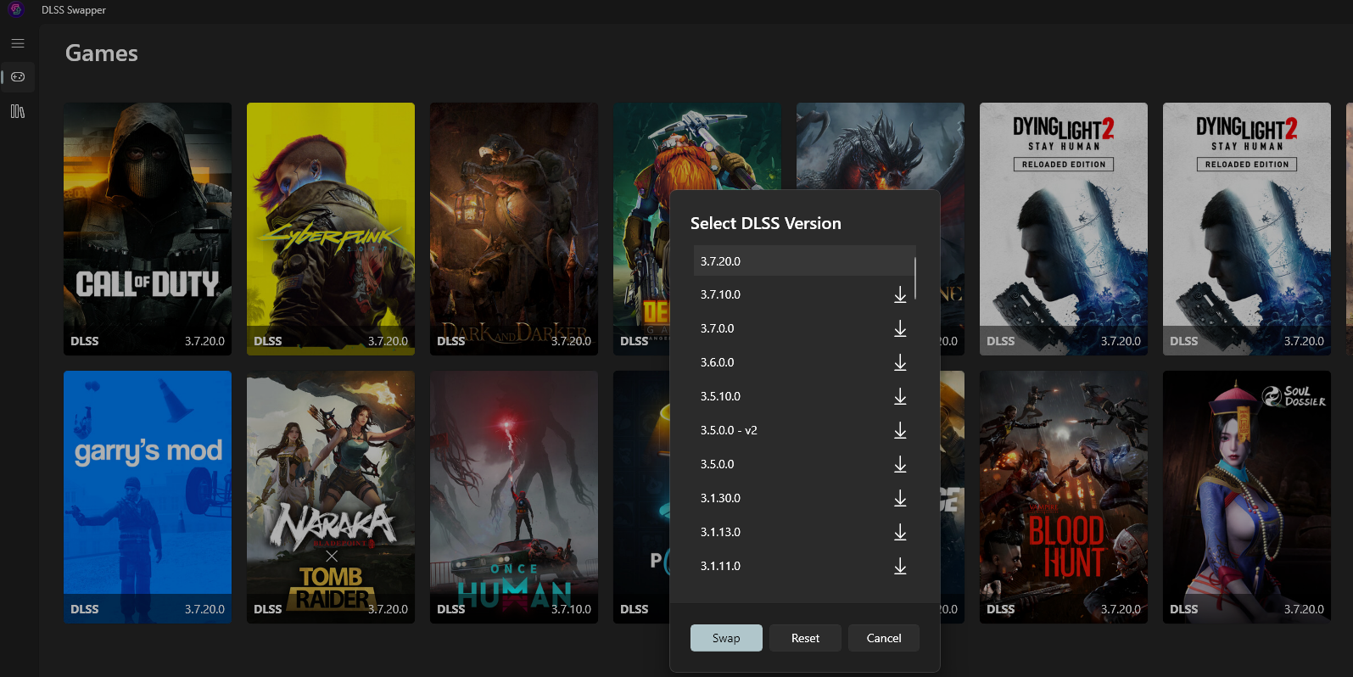Cancel the Select DLSS Version dialog

pyautogui.click(x=884, y=638)
